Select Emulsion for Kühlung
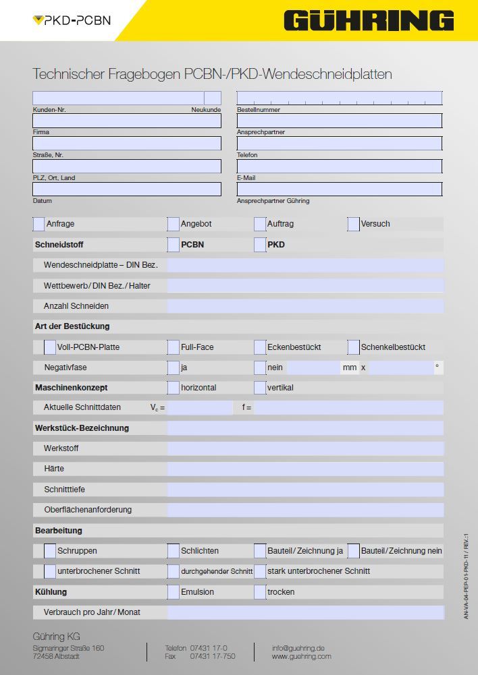Viewport: 478px width, 675px height. 174,592
